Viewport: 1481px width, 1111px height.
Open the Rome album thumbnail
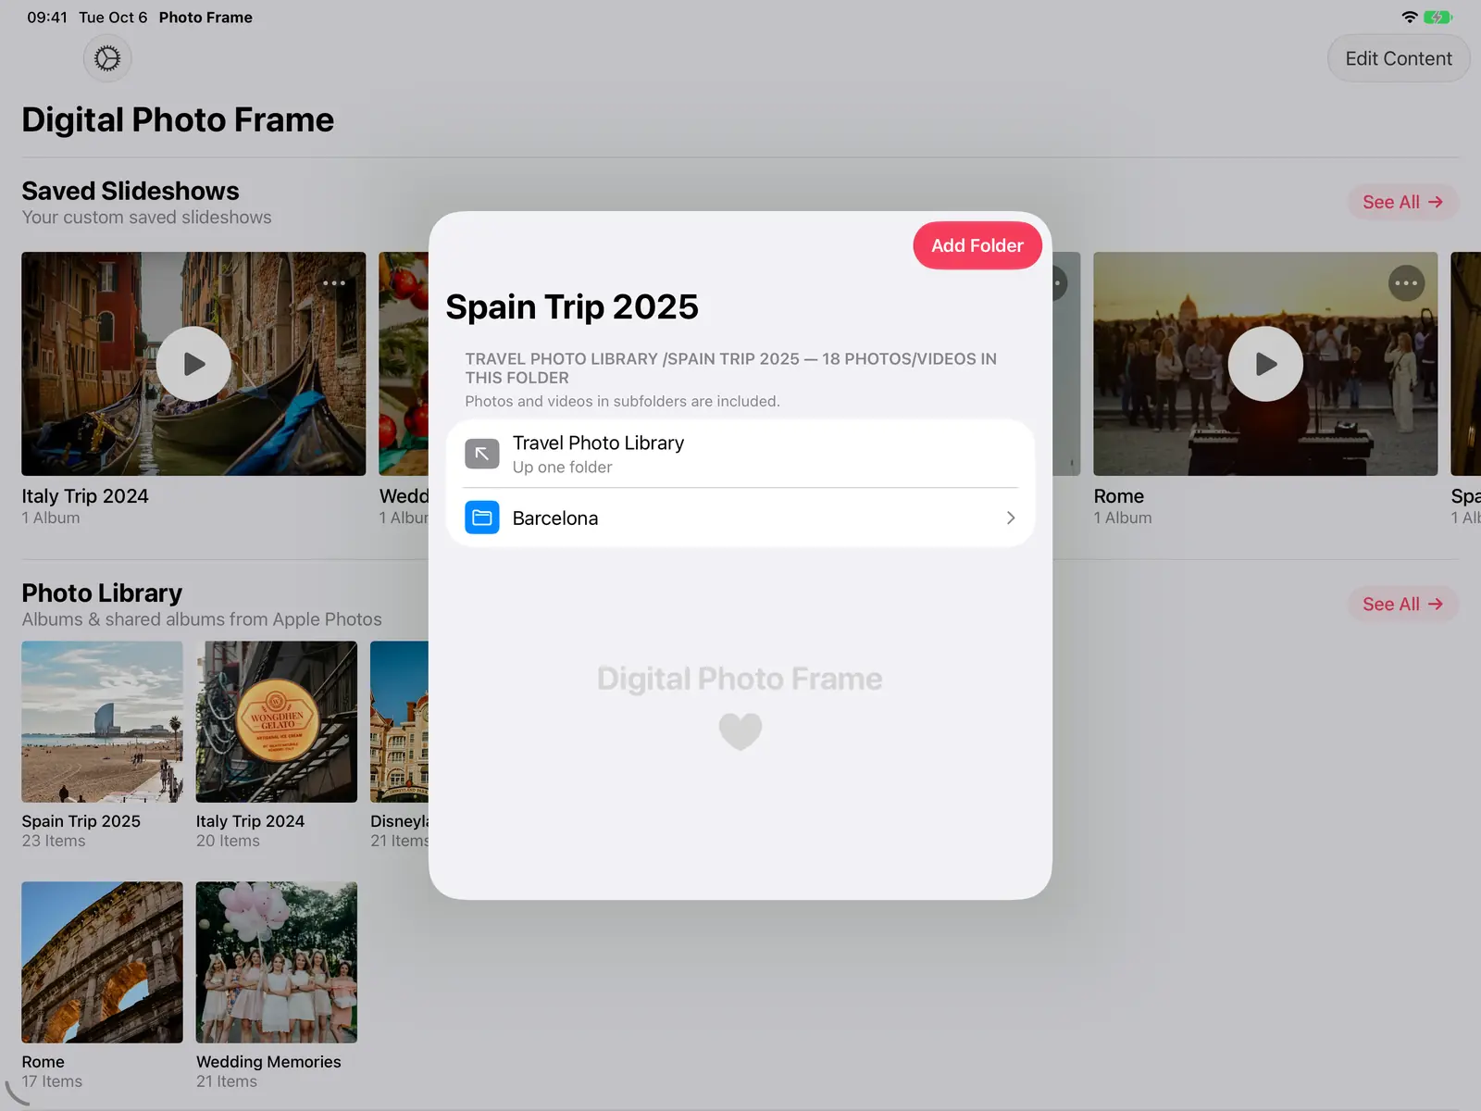[102, 962]
